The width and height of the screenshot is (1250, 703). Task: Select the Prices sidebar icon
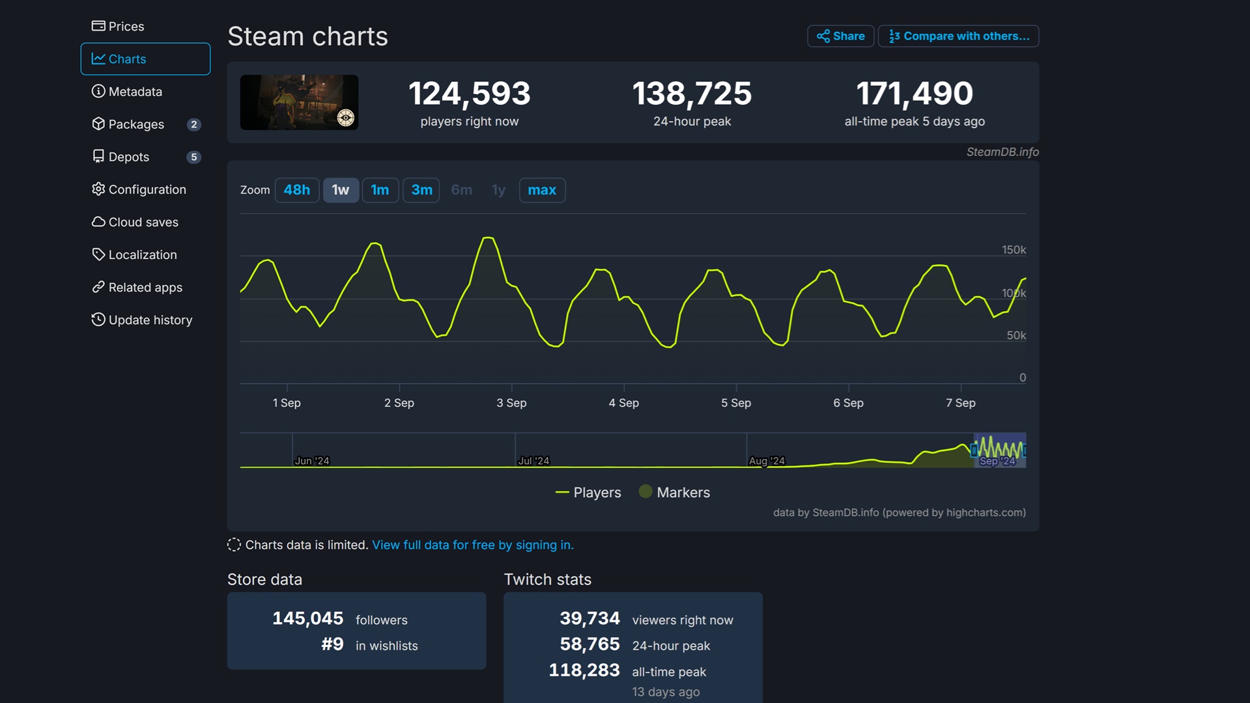click(98, 26)
